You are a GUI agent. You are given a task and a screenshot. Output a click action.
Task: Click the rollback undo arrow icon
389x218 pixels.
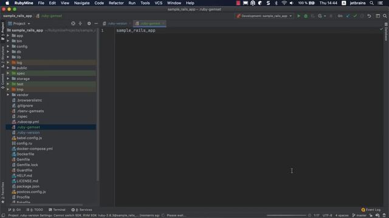coord(369,16)
